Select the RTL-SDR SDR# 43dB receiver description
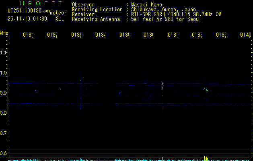This screenshot has height=161, width=253. click(176, 14)
